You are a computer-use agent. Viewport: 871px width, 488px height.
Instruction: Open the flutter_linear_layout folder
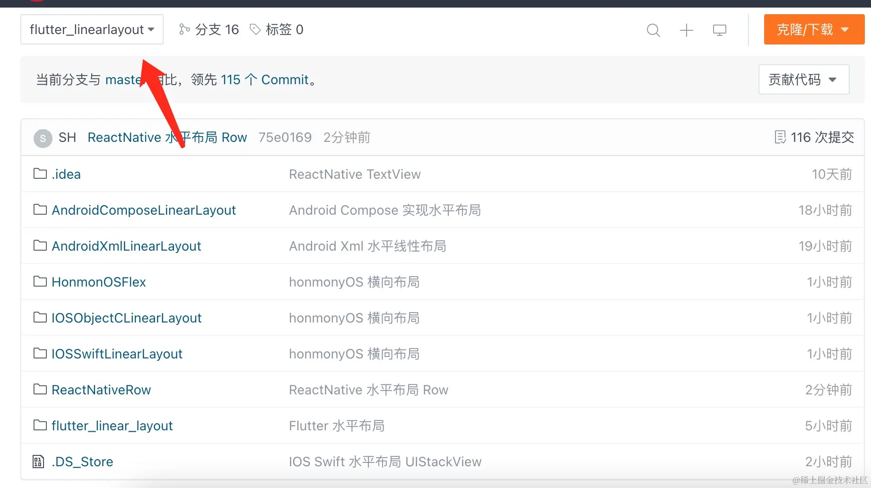click(x=112, y=426)
